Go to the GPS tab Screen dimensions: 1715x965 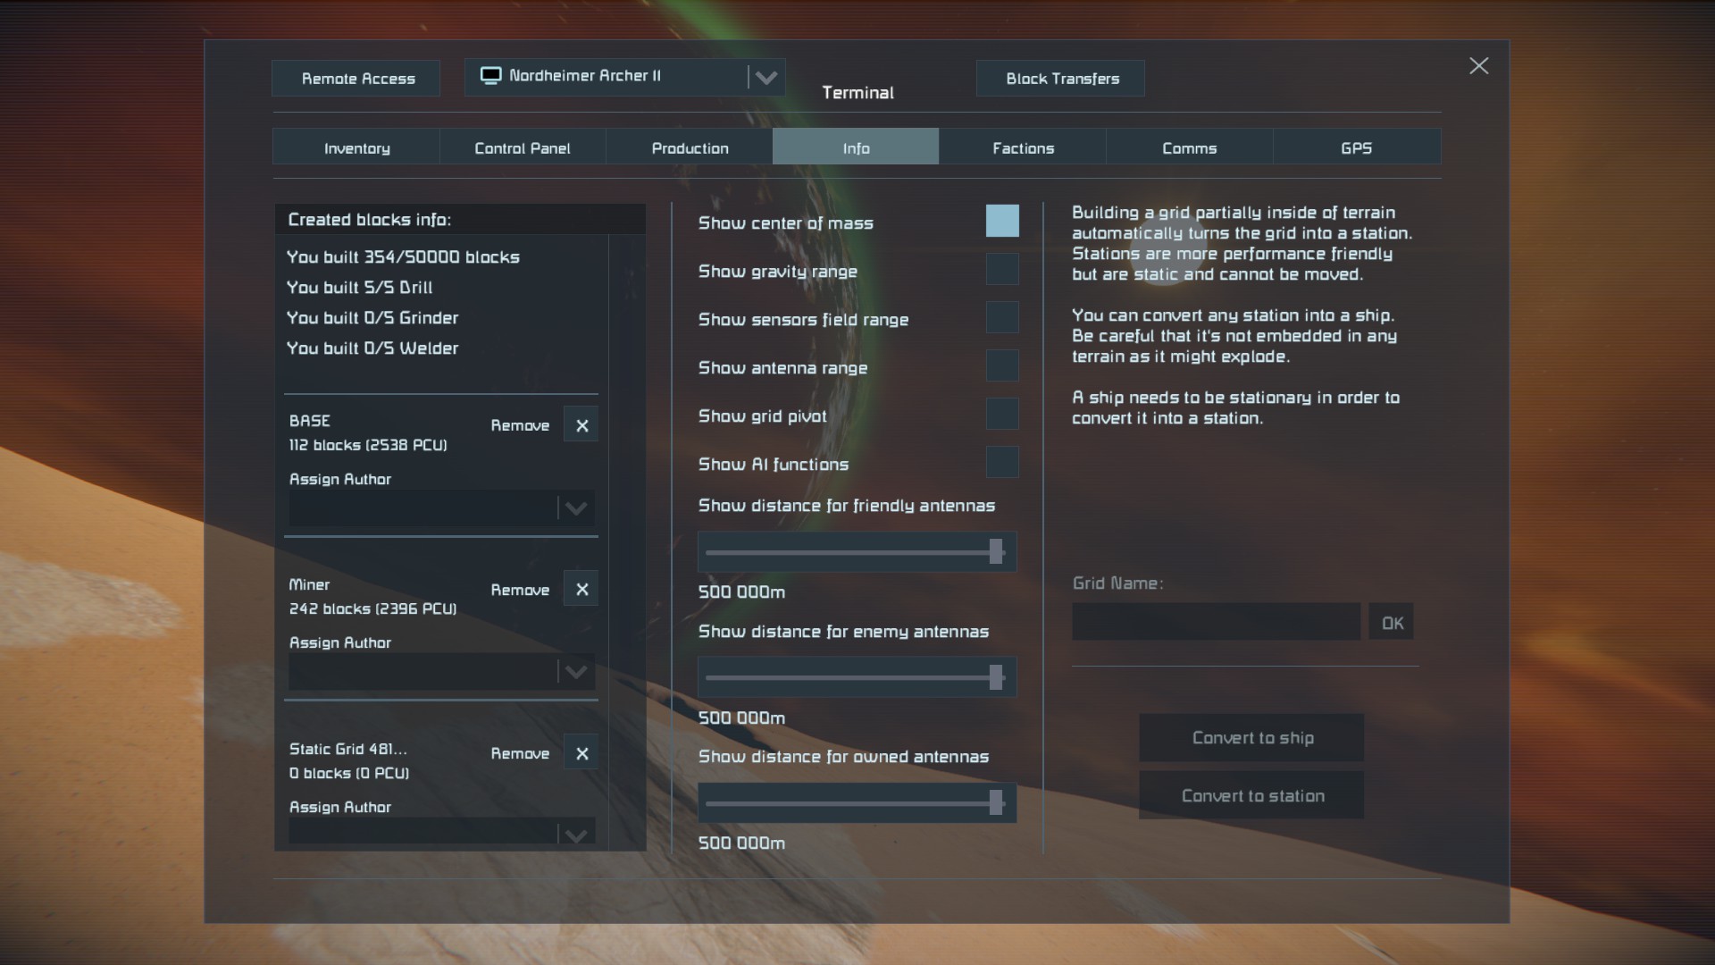[1355, 147]
